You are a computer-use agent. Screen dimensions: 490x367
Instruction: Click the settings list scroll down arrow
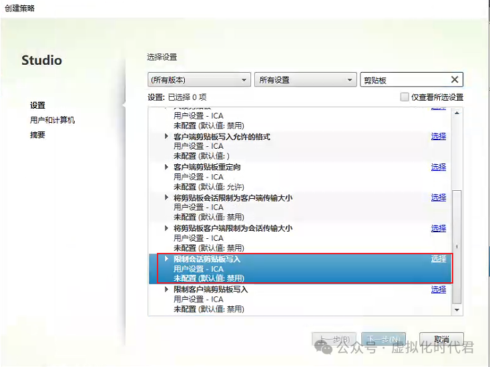(x=457, y=310)
